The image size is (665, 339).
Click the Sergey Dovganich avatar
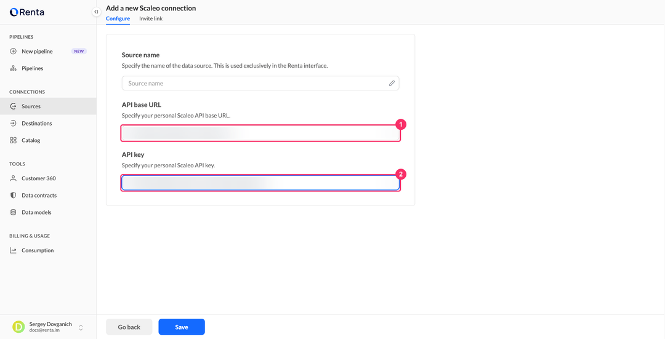click(18, 327)
